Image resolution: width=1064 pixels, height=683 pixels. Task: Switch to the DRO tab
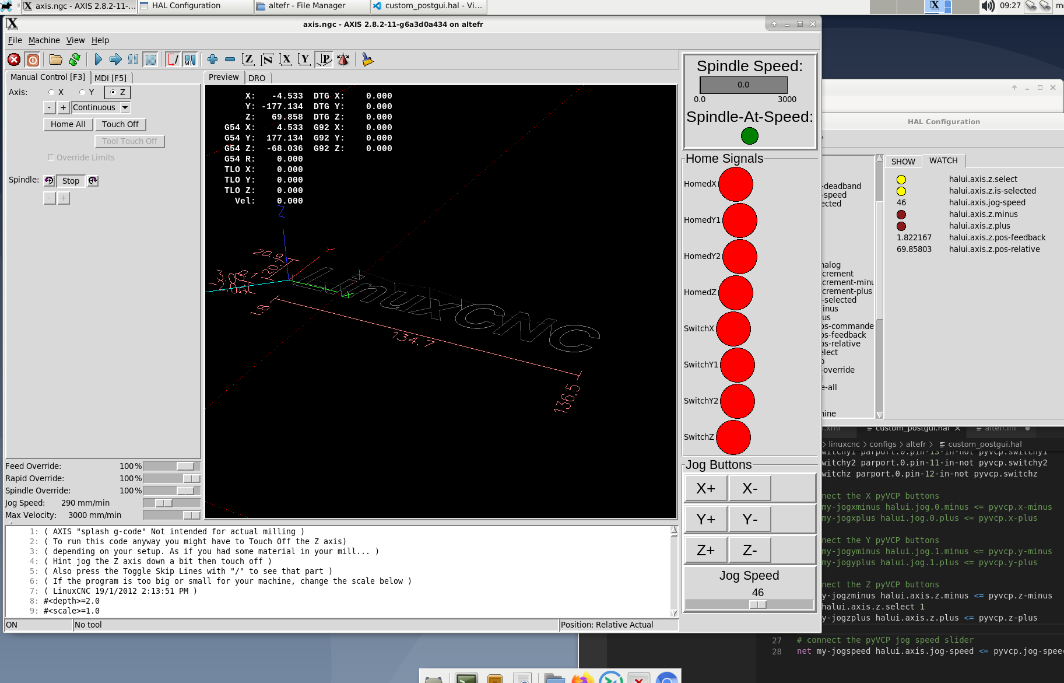point(257,78)
